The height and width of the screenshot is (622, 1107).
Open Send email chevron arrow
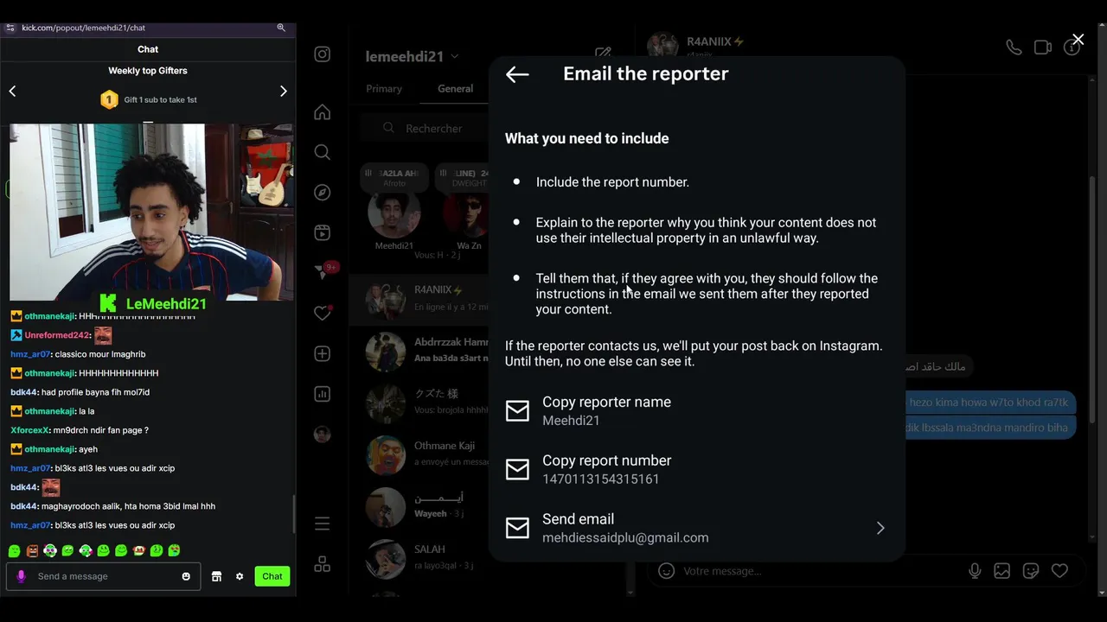(880, 528)
